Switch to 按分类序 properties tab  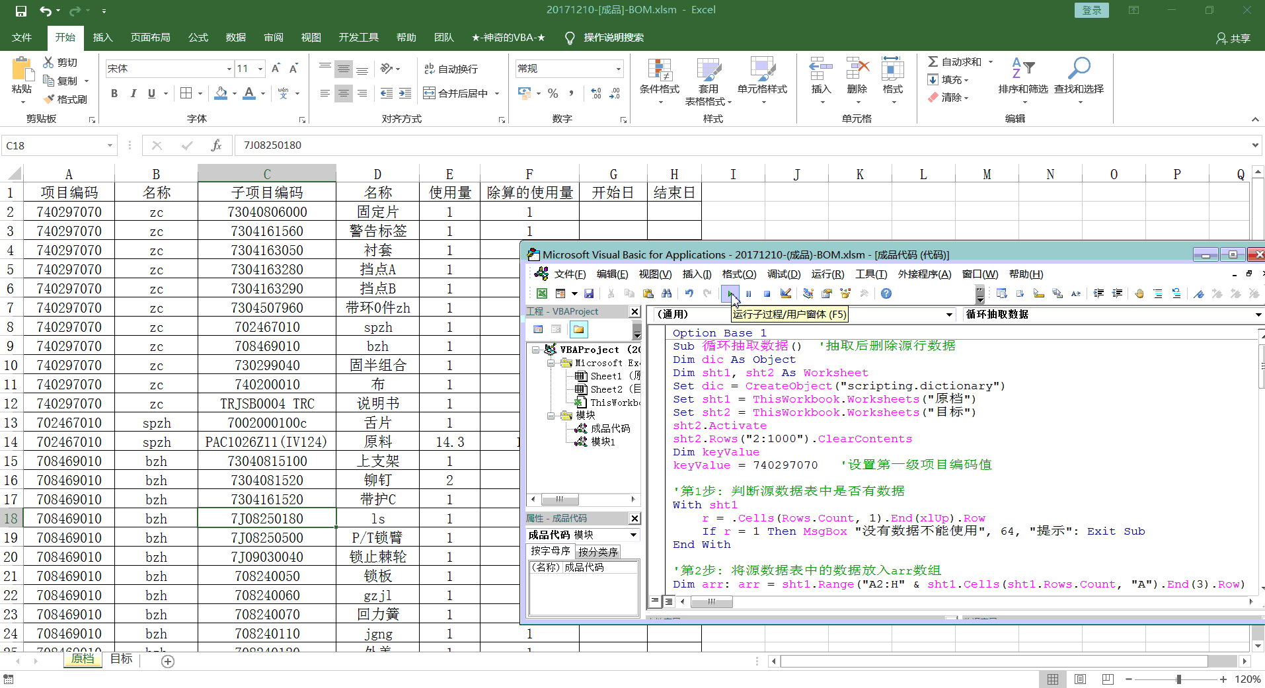click(597, 551)
